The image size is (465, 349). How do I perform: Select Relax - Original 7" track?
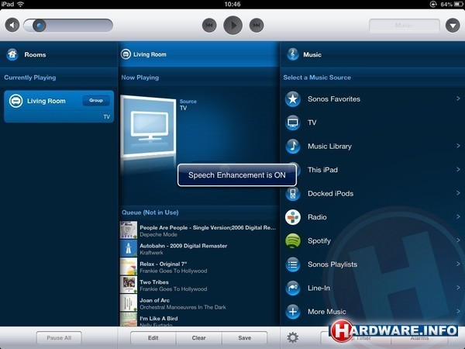point(198,267)
